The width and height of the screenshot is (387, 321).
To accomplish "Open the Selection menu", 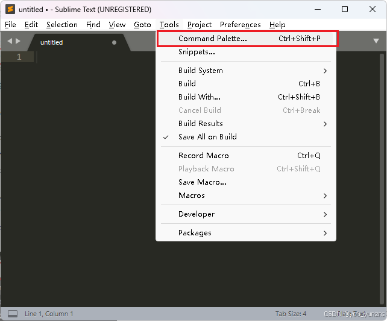I will 62,25.
